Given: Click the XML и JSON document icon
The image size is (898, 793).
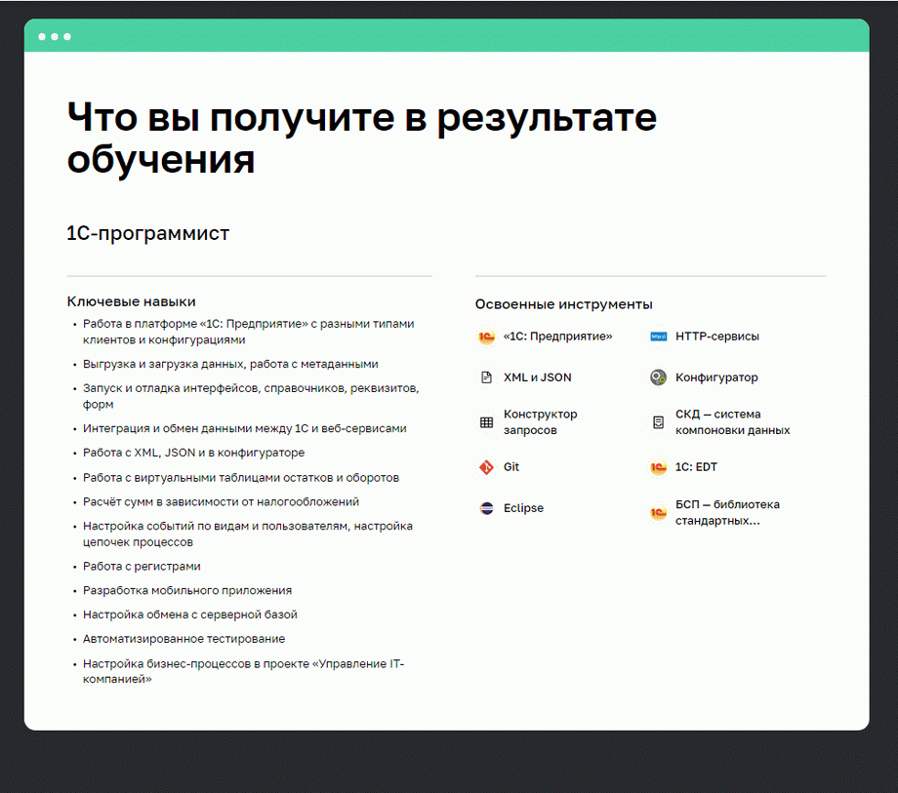Looking at the screenshot, I should pyautogui.click(x=486, y=377).
